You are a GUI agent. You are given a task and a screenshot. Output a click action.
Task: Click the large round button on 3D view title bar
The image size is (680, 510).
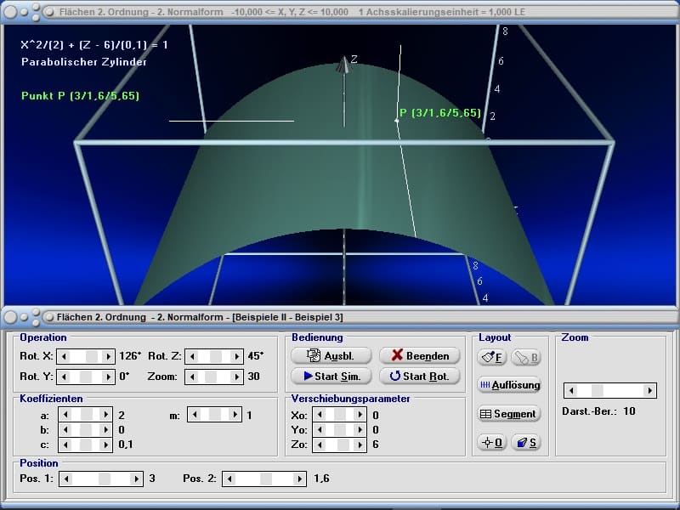(10, 12)
